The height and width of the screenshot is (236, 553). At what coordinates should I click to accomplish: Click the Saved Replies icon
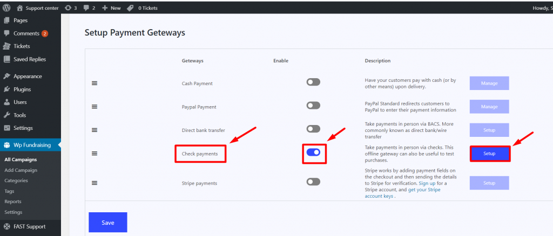pos(6,59)
